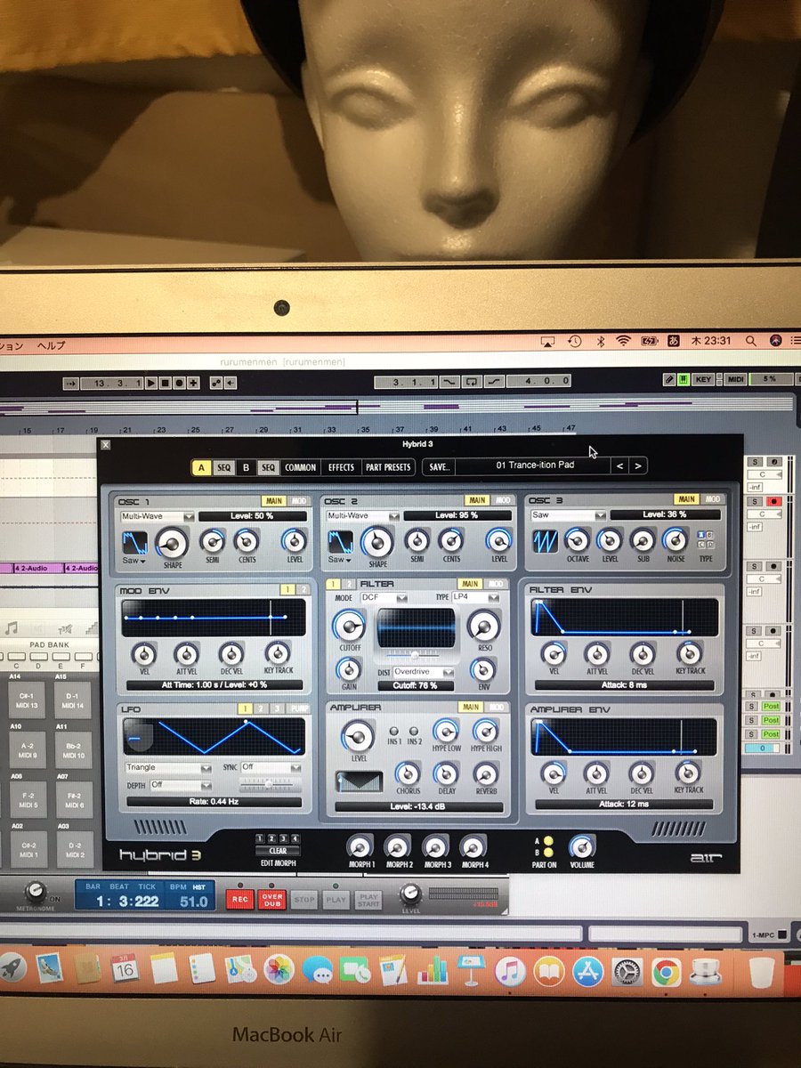Click the Amplifier Env DEC VEL knob
Screen dimensions: 801x1068
[643, 773]
